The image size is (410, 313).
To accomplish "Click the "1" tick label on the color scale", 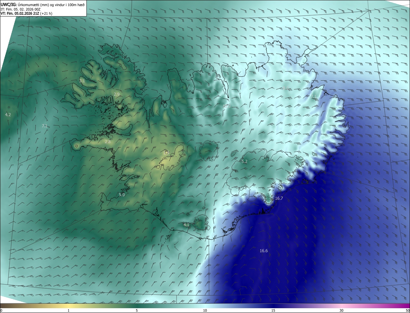I will pyautogui.click(x=69, y=311).
